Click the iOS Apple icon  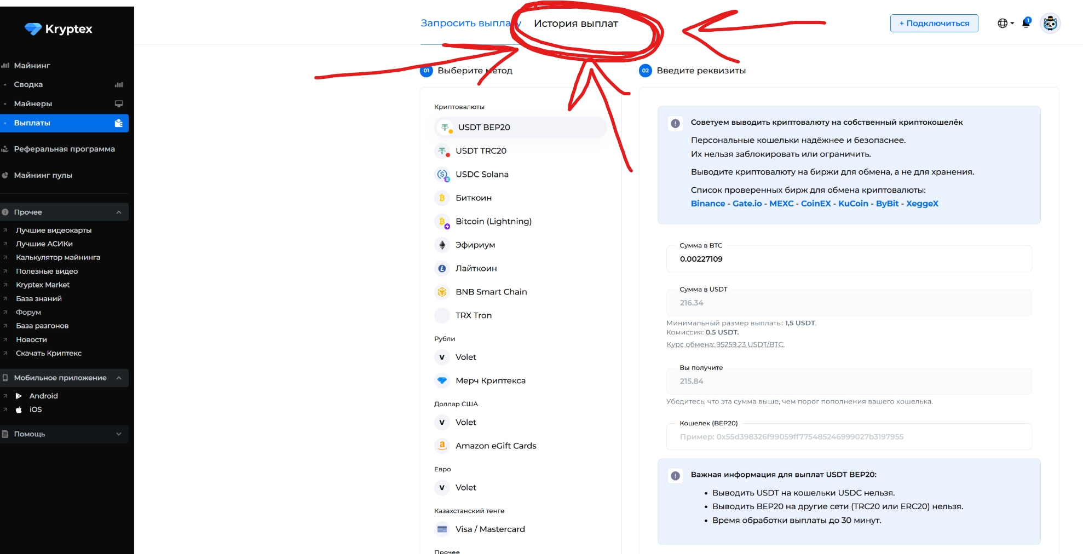click(x=19, y=409)
